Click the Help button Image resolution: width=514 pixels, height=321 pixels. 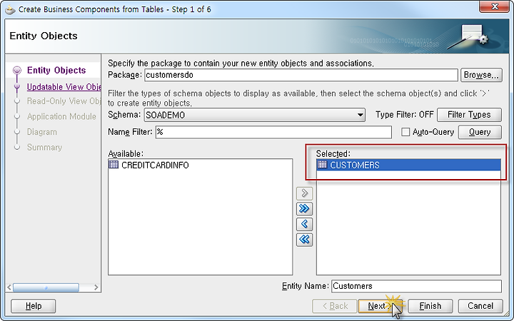(x=34, y=306)
